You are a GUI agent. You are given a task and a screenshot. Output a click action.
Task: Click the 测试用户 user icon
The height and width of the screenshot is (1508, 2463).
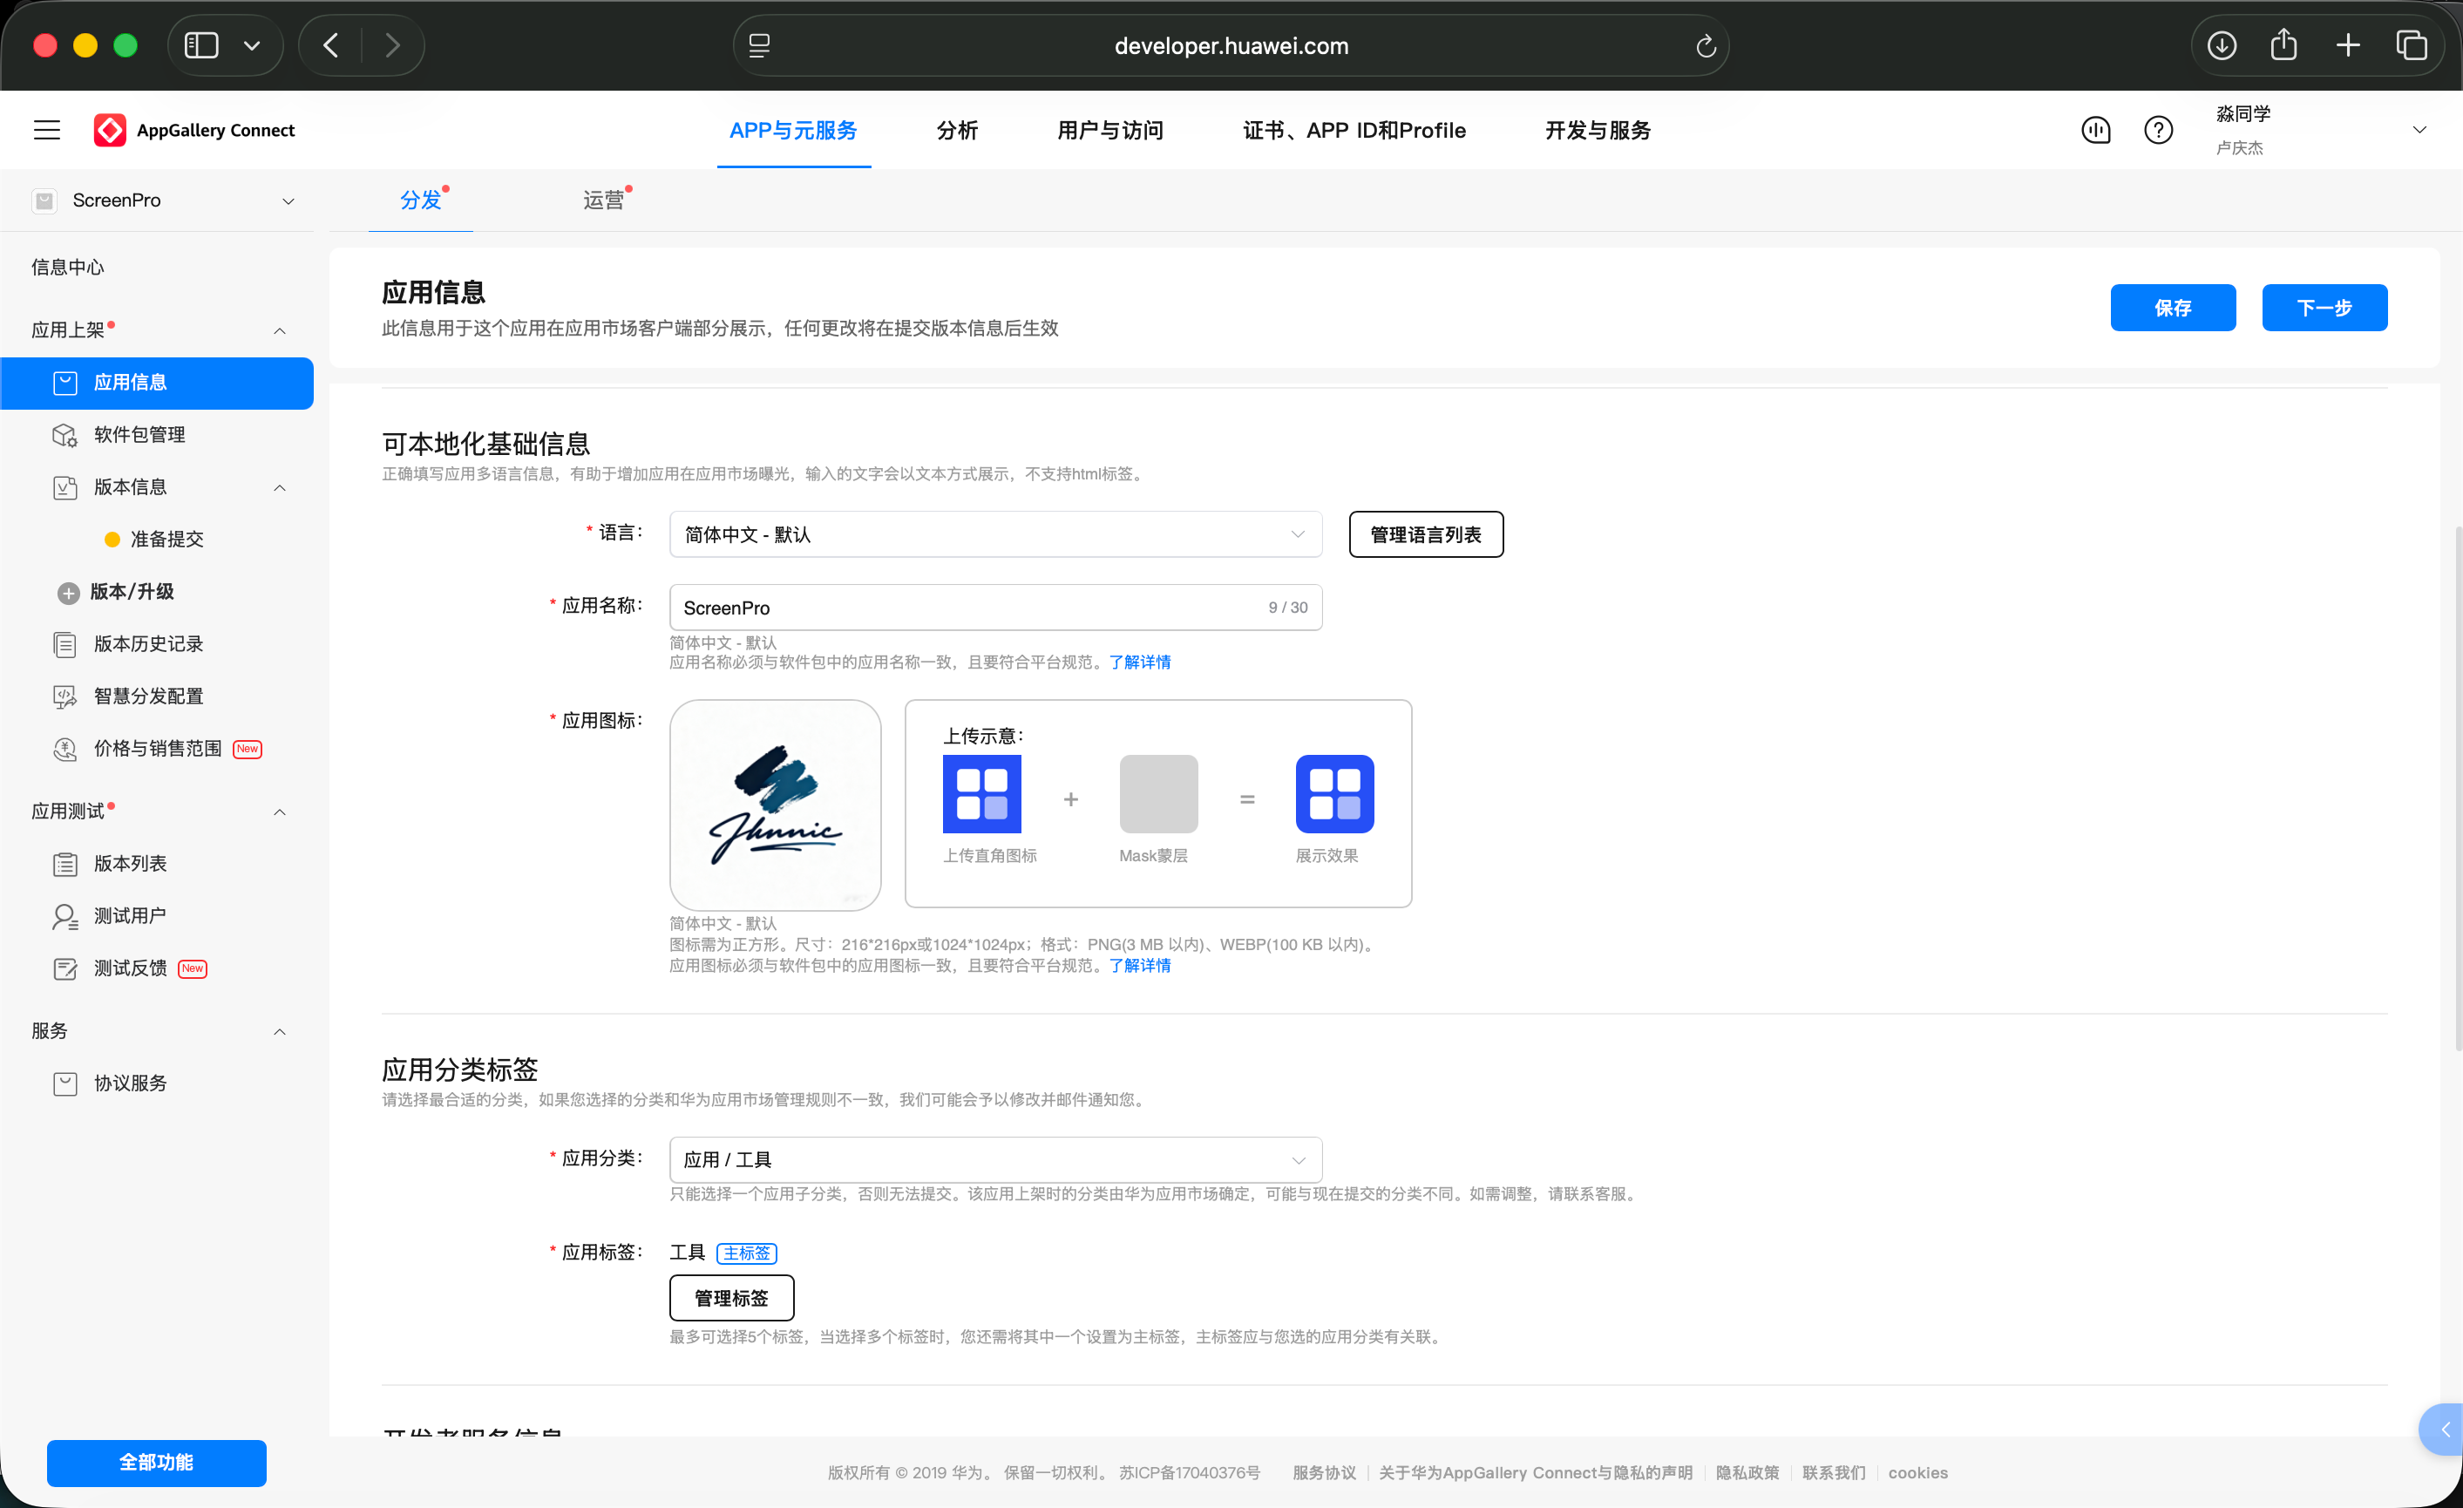coord(65,916)
